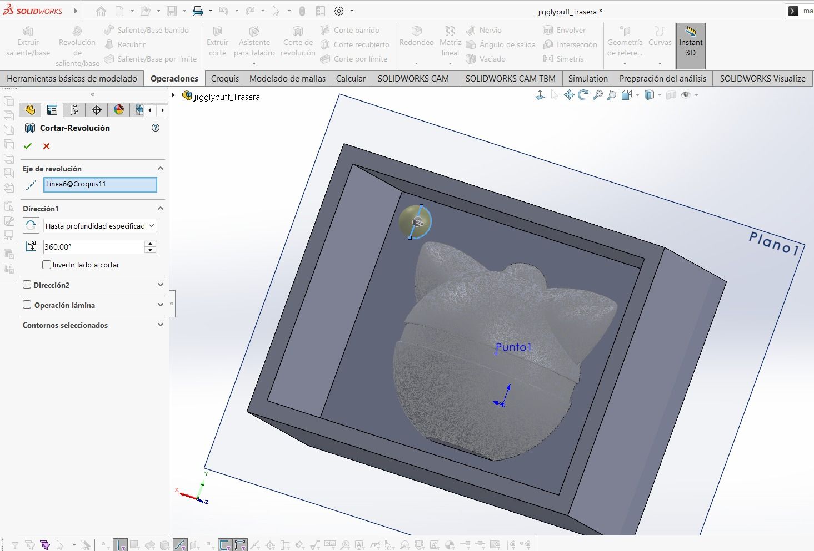
Task: Click the reverse direction button
Action: pos(31,226)
